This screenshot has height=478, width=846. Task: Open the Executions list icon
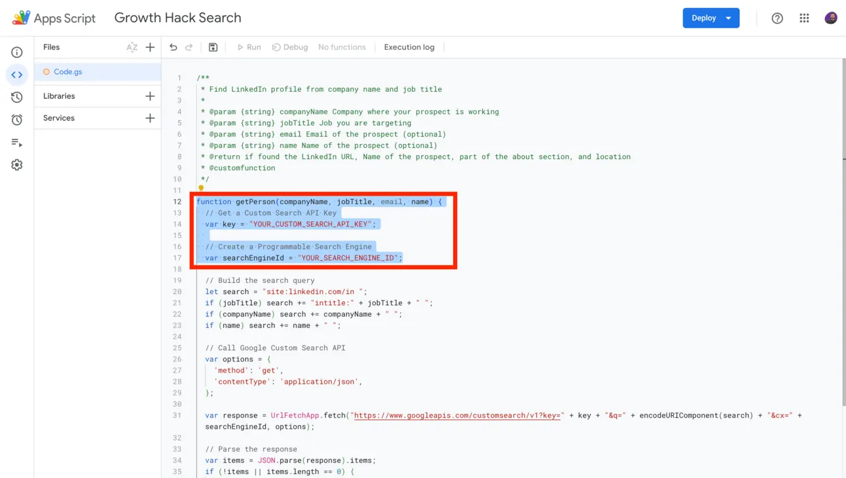[x=17, y=142]
